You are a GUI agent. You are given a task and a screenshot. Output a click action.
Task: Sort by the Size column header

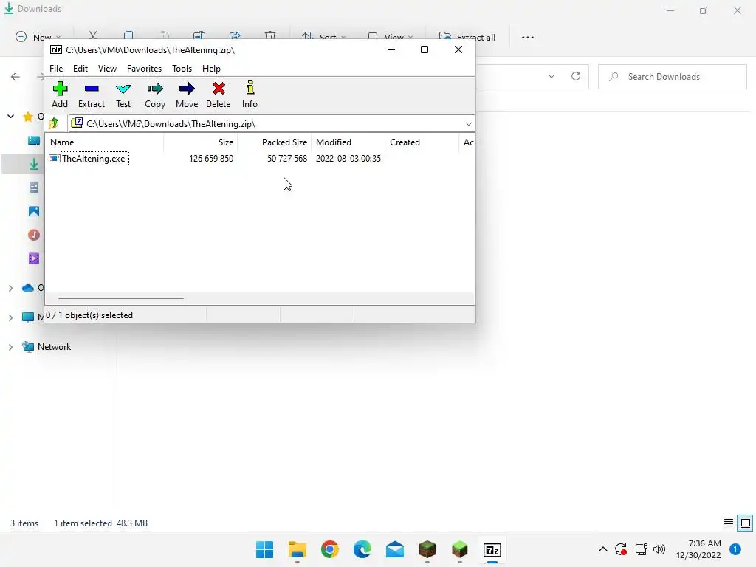tap(226, 142)
